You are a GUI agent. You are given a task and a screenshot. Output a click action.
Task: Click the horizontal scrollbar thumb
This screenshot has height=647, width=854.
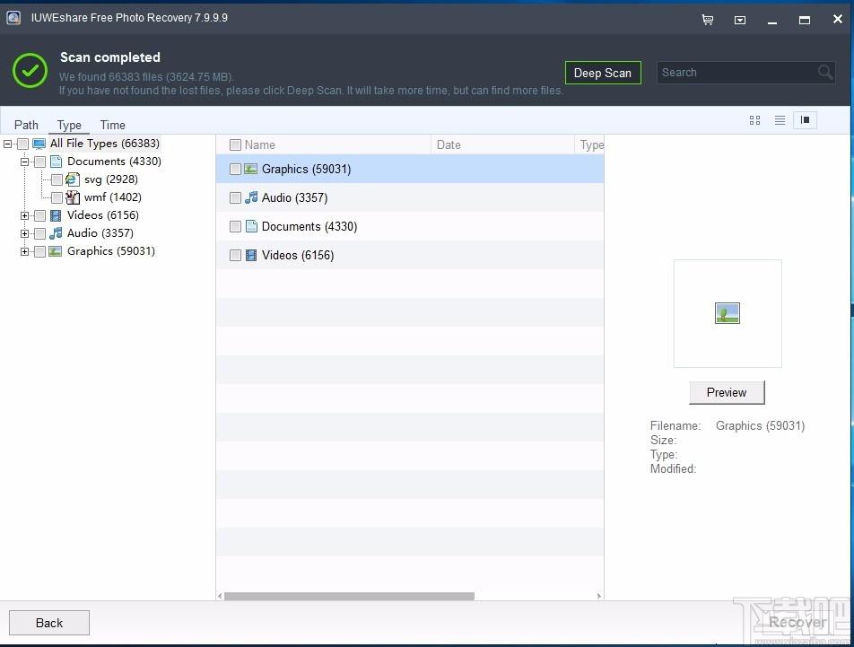pos(349,597)
